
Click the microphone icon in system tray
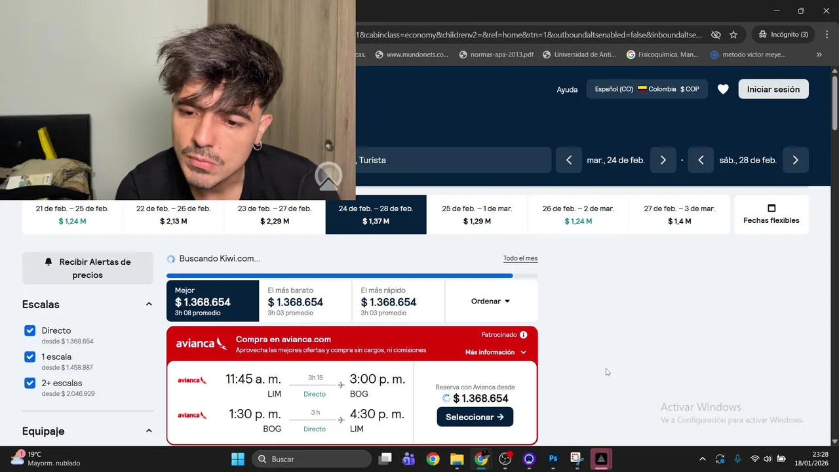(x=737, y=459)
